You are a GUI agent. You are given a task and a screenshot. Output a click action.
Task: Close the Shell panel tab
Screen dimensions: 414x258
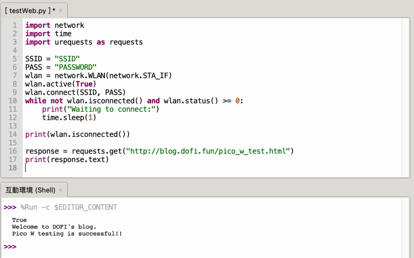tap(61, 190)
